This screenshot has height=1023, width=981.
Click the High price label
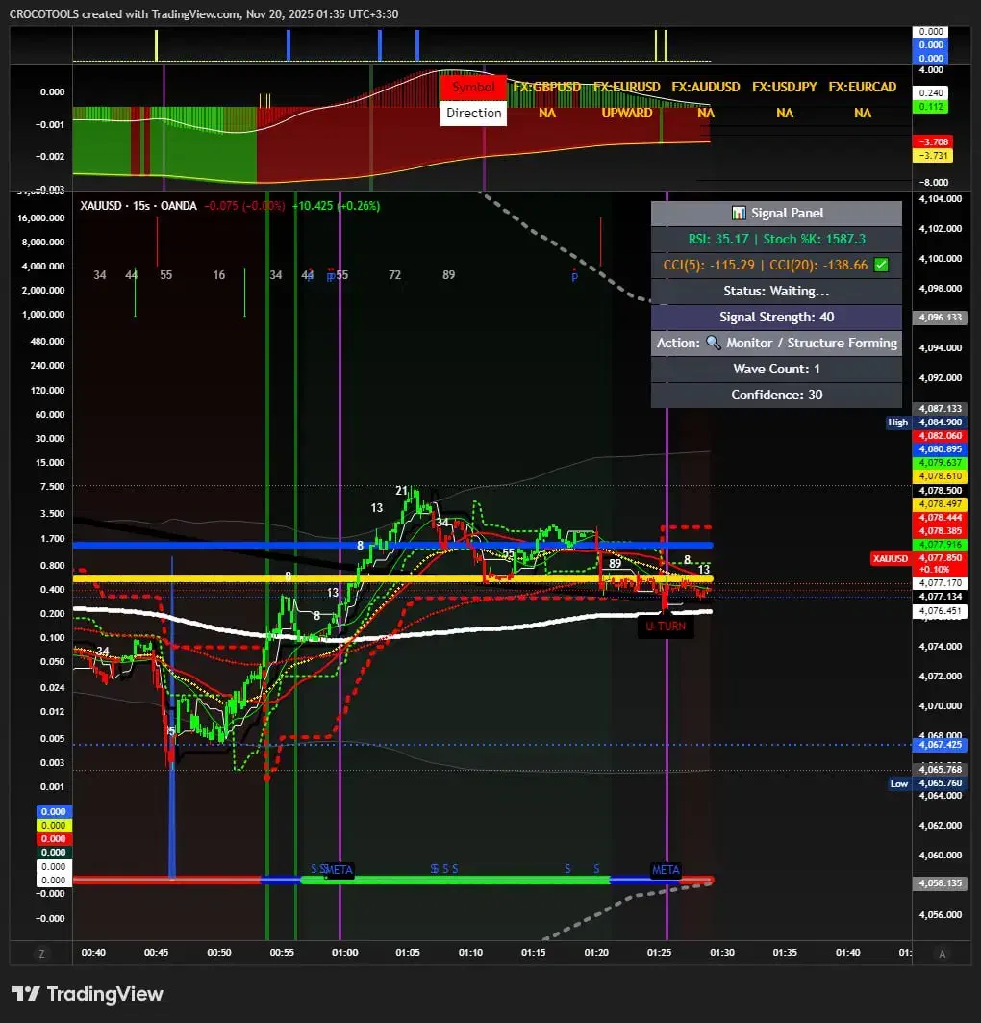coord(897,422)
